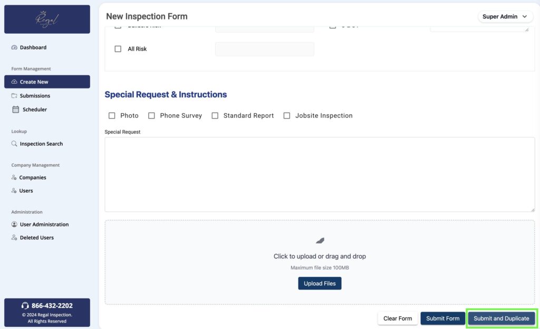Click the Dashboard gauge icon
540x329 pixels.
14,47
